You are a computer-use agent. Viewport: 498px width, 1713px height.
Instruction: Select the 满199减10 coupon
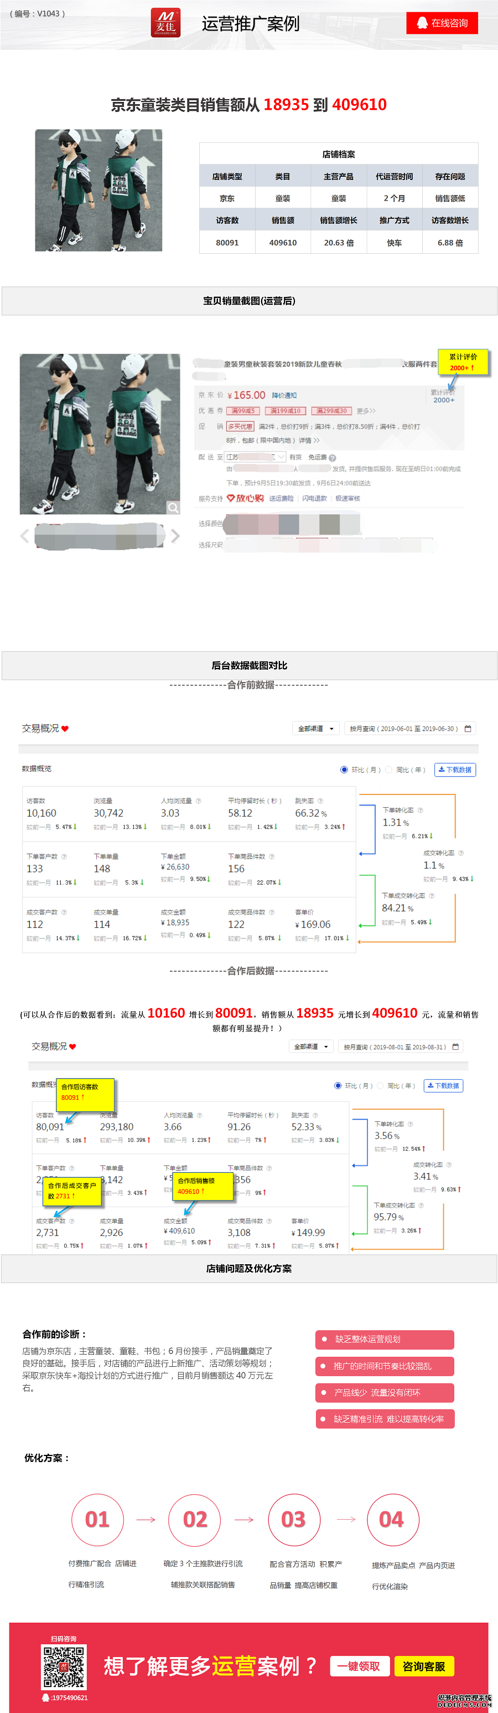[x=285, y=411]
